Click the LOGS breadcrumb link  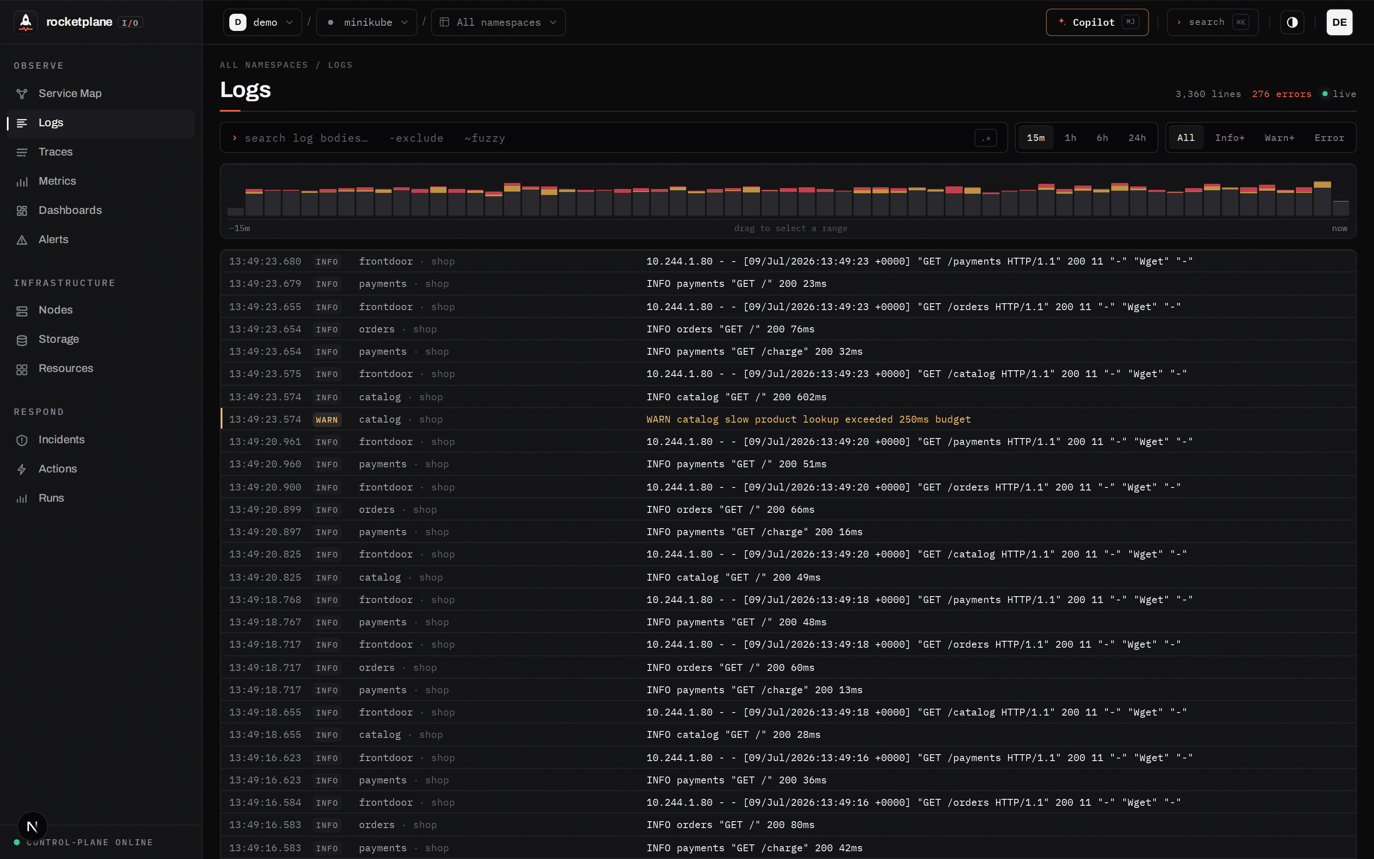(x=340, y=65)
